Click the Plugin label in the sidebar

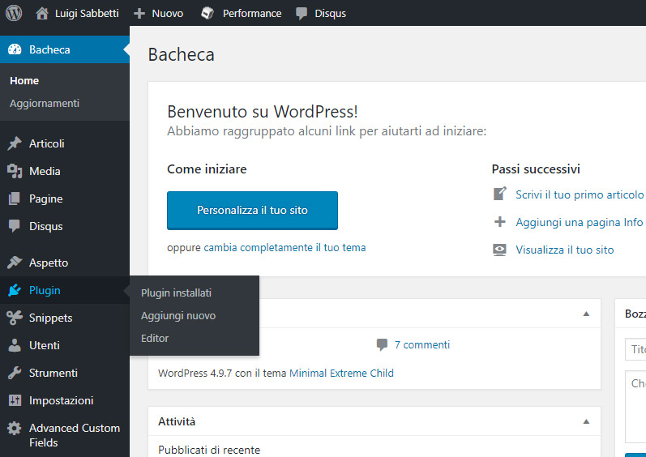45,290
